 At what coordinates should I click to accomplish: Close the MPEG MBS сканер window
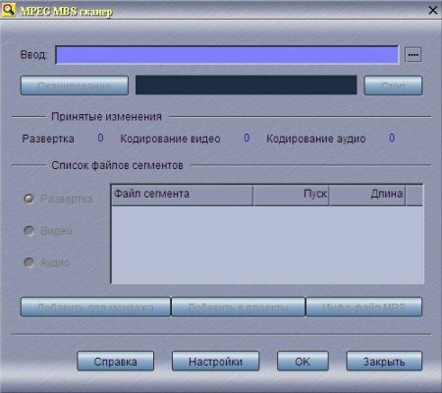[x=433, y=10]
